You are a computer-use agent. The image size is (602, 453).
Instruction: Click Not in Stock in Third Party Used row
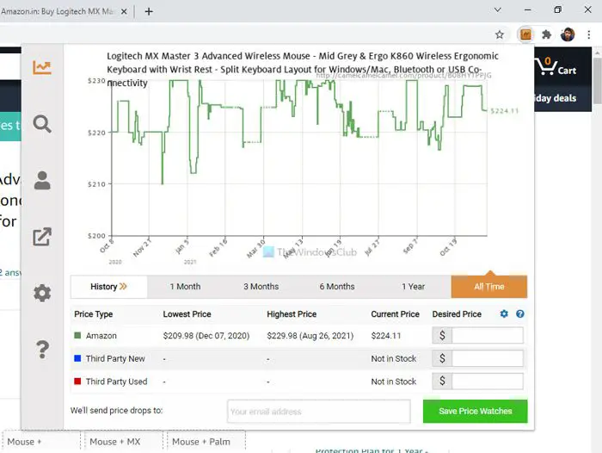(x=394, y=382)
